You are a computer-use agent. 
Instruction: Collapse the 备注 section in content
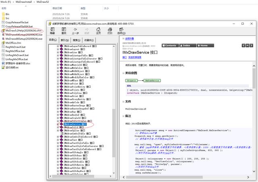(123, 116)
